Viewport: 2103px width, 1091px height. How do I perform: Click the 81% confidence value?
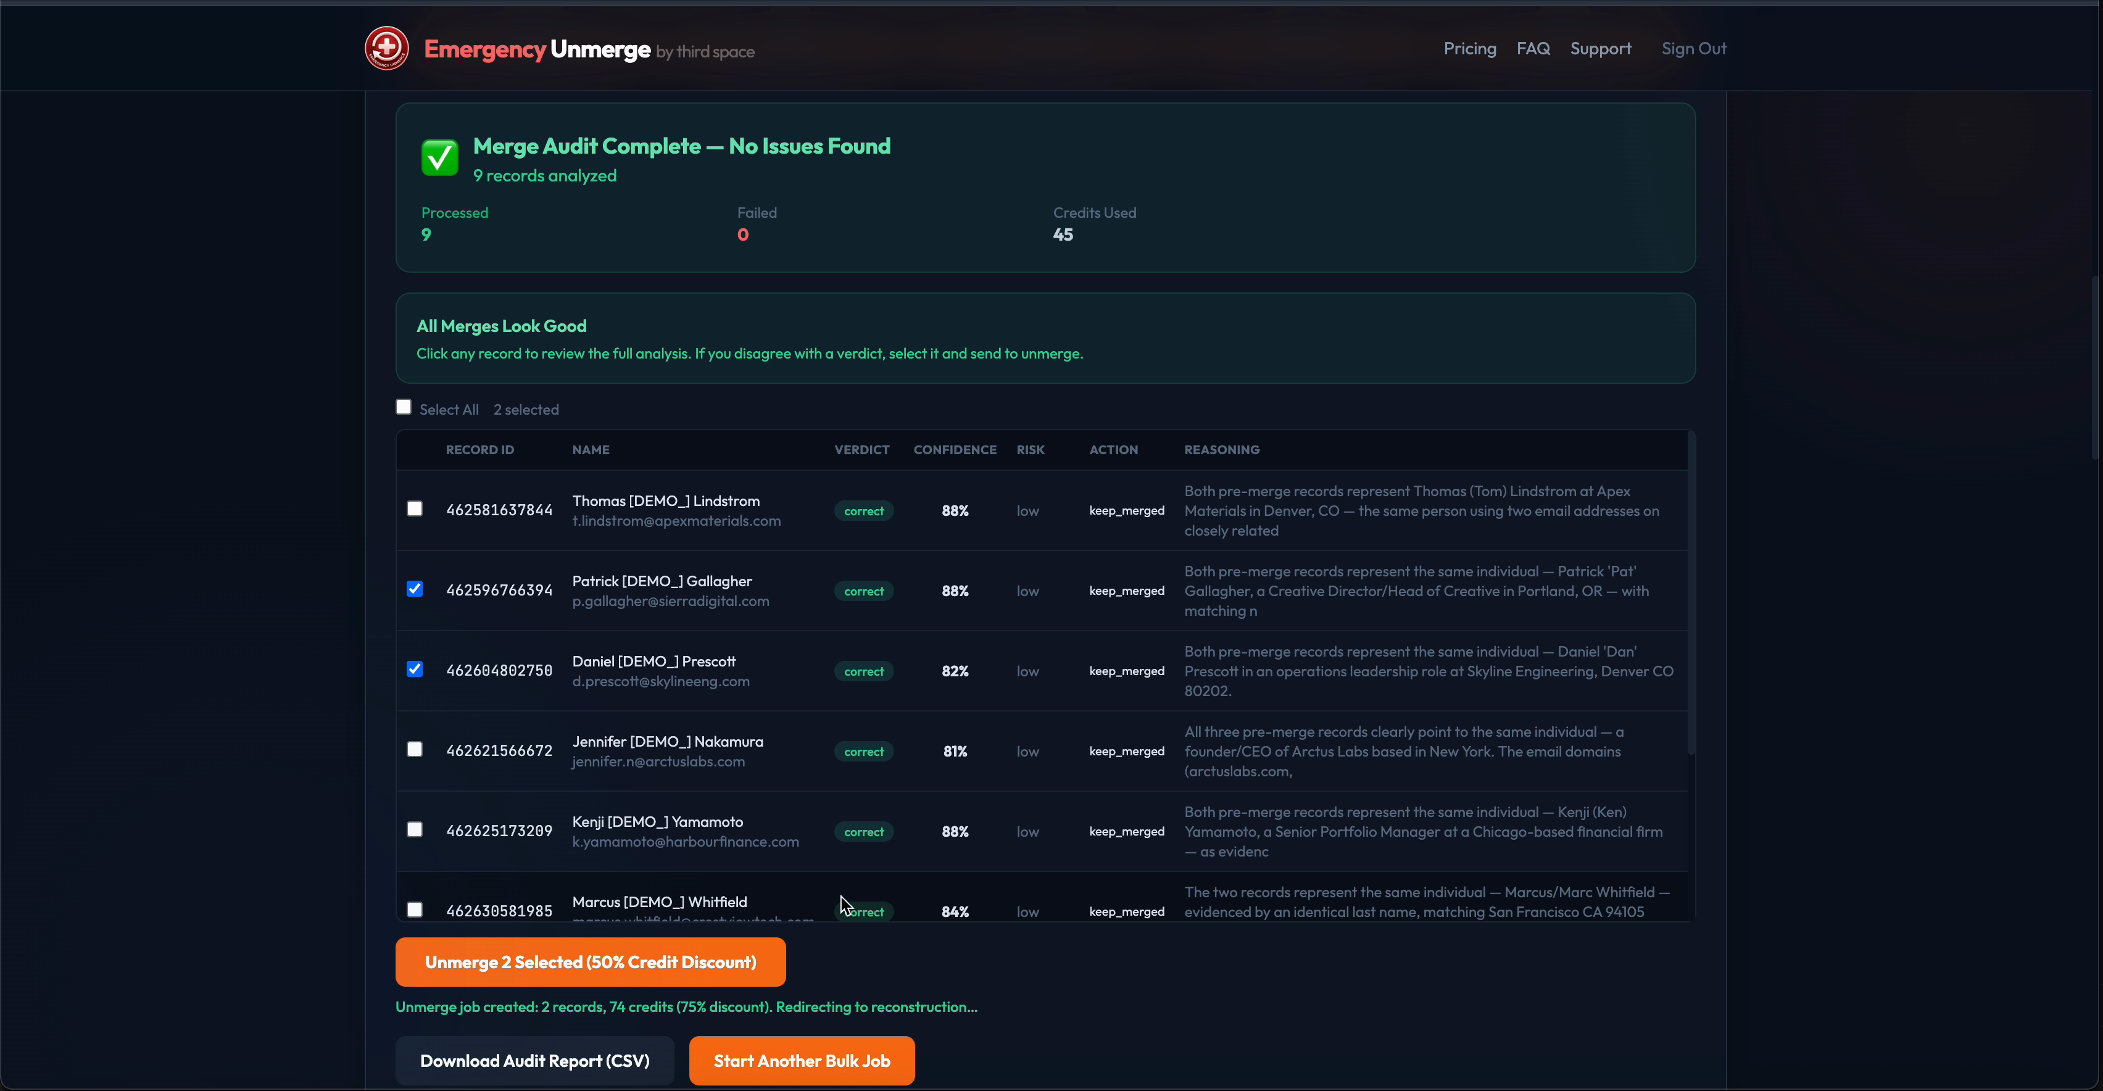[x=955, y=751]
